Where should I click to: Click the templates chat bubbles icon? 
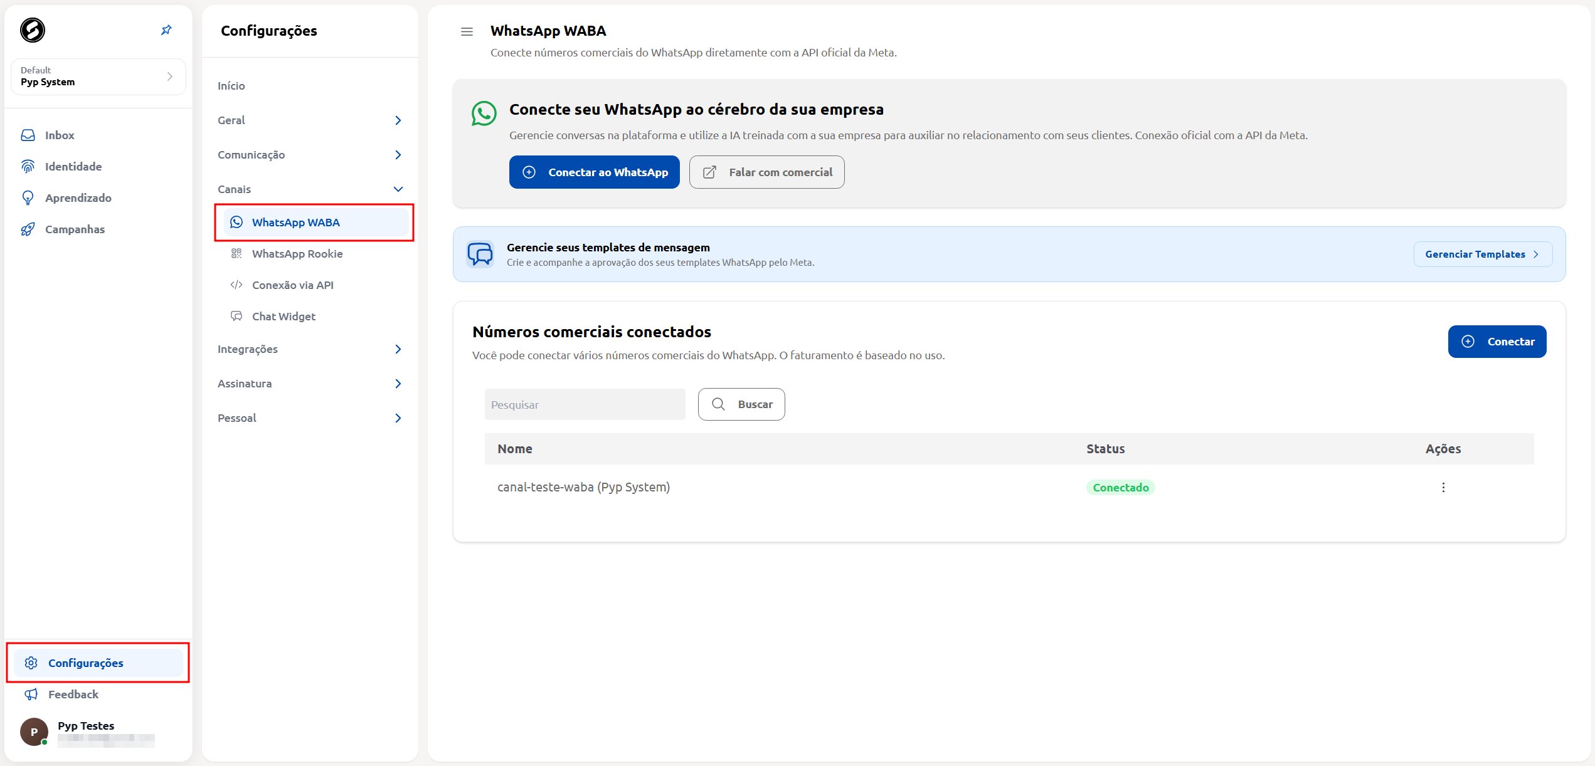click(480, 254)
